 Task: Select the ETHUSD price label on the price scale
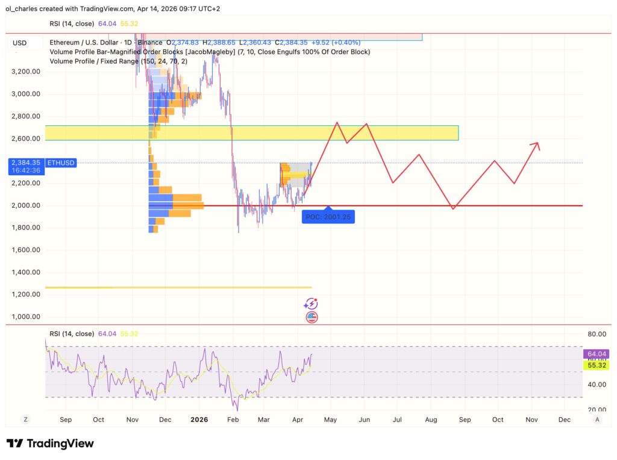[x=60, y=163]
